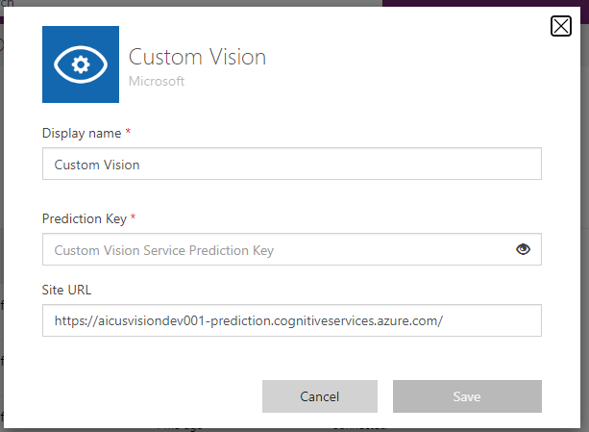Screen dimensions: 589x432
Task: Reveal the Prediction Key with eye icon
Action: click(x=523, y=249)
